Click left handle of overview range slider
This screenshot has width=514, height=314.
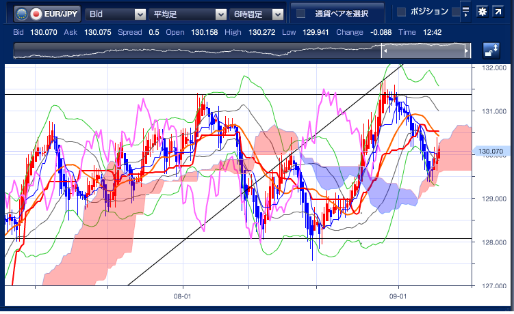[385, 51]
